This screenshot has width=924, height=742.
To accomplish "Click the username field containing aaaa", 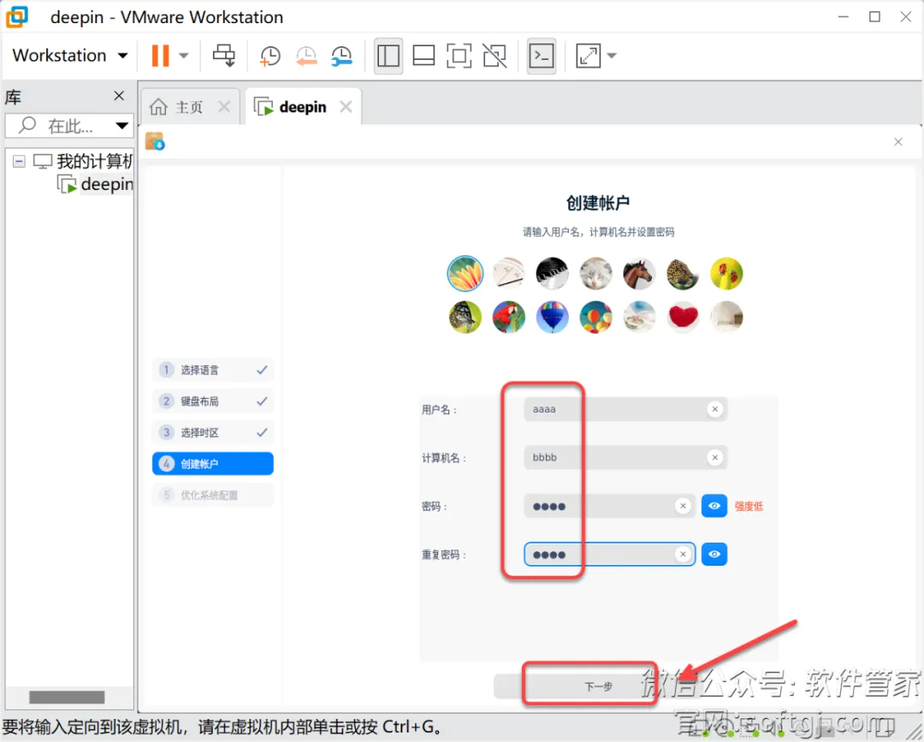I will [x=625, y=409].
